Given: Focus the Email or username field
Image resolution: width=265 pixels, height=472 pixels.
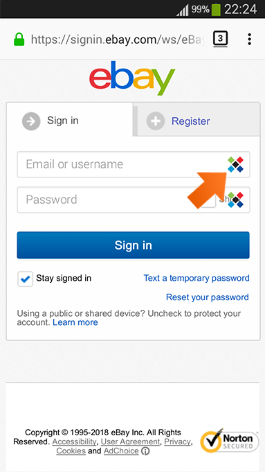Looking at the screenshot, I should pos(134,164).
